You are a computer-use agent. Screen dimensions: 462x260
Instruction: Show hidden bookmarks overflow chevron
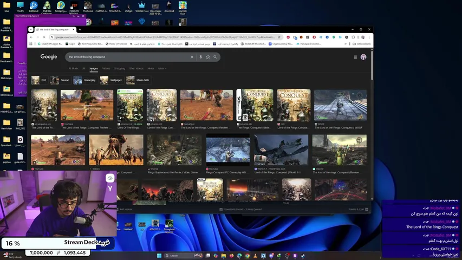pos(346,44)
